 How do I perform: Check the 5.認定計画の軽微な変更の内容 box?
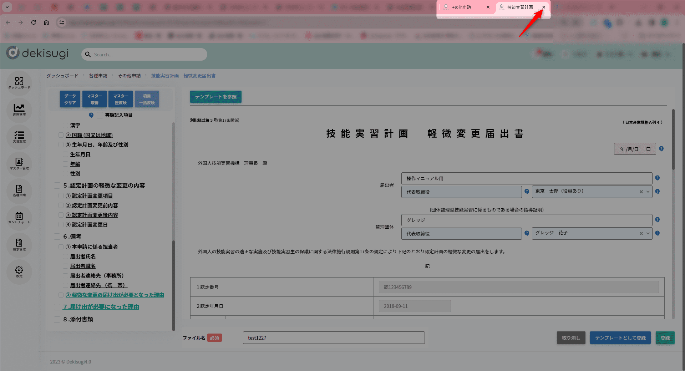coord(57,185)
